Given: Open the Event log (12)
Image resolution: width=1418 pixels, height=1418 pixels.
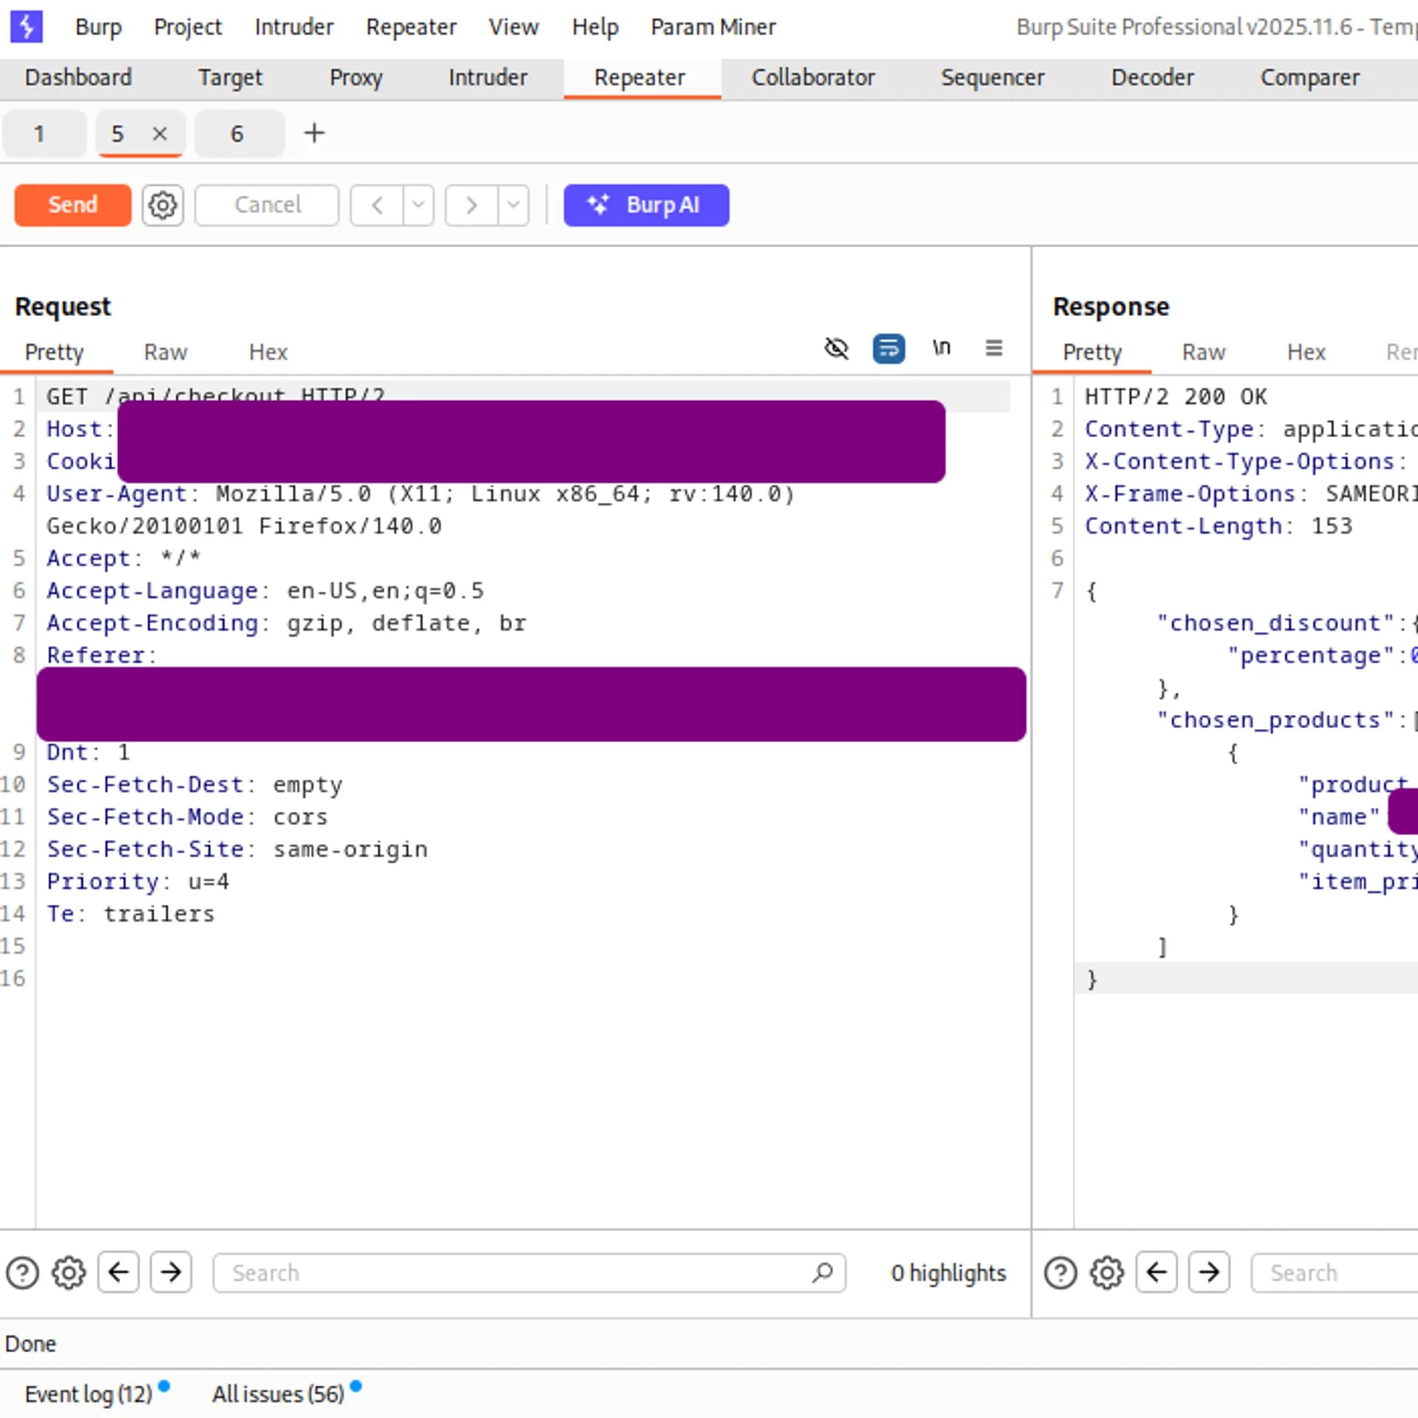Looking at the screenshot, I should pyautogui.click(x=88, y=1394).
